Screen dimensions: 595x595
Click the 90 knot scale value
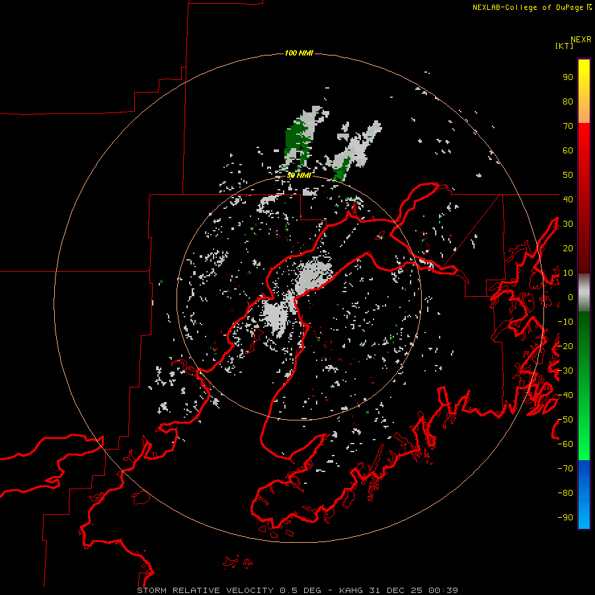(568, 77)
